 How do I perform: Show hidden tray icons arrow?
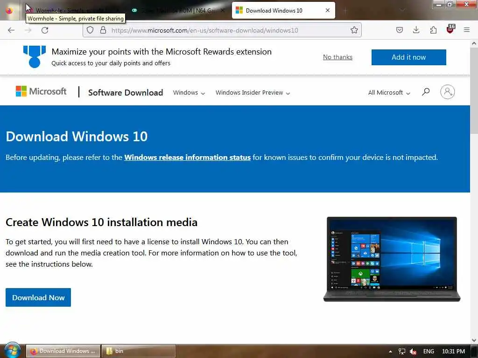pyautogui.click(x=391, y=351)
